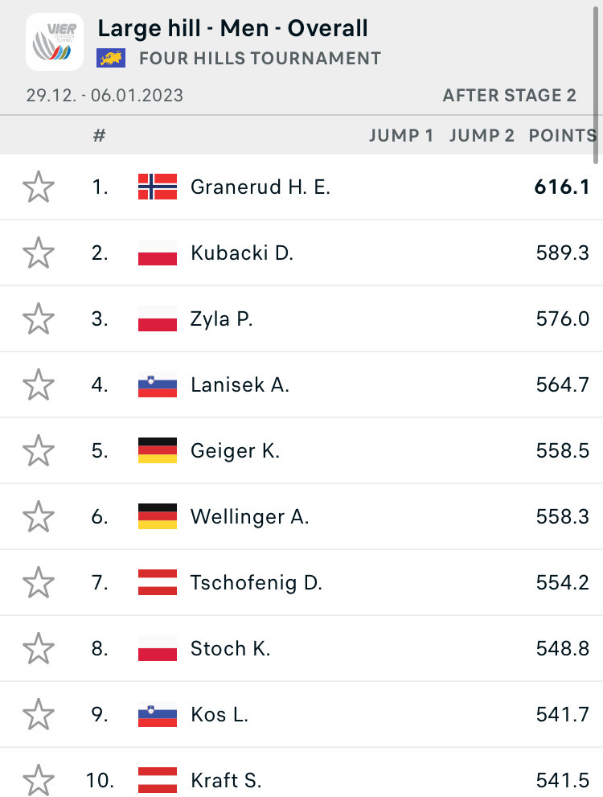
Task: Click the # rank column header
Action: tap(99, 135)
